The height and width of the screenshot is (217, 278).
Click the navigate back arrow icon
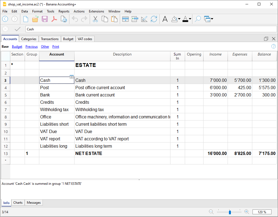[5, 19]
